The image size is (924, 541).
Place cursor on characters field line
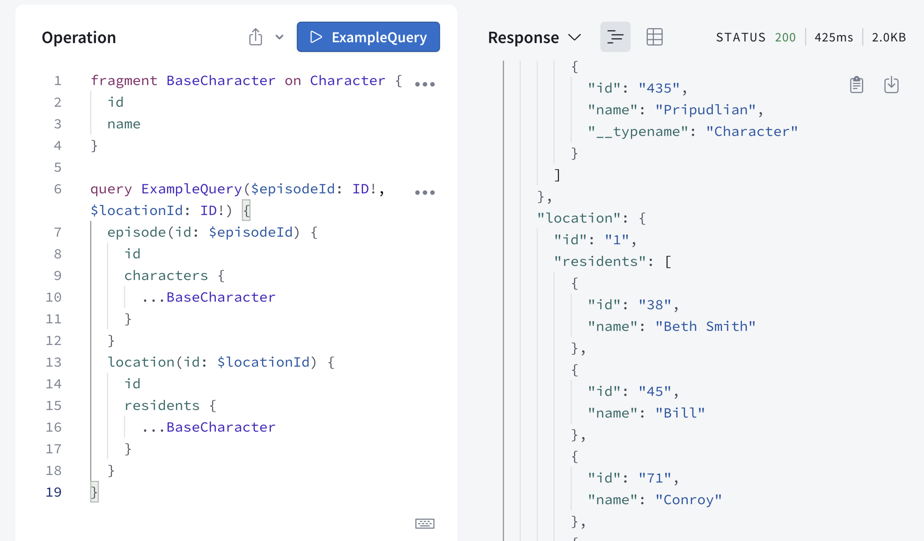pyautogui.click(x=166, y=276)
